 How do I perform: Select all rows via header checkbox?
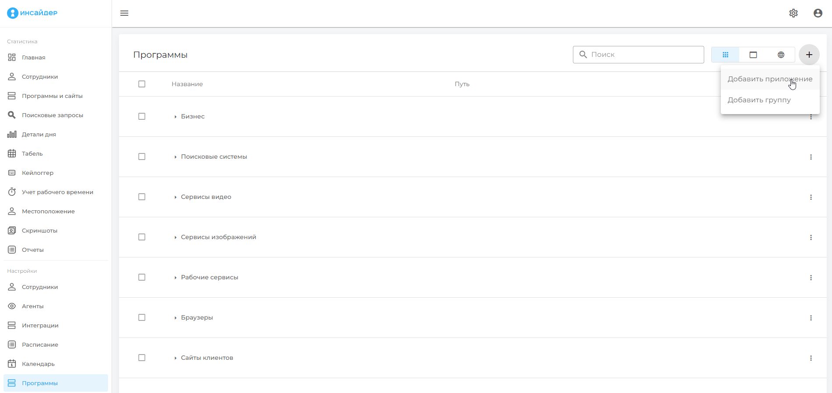click(142, 84)
